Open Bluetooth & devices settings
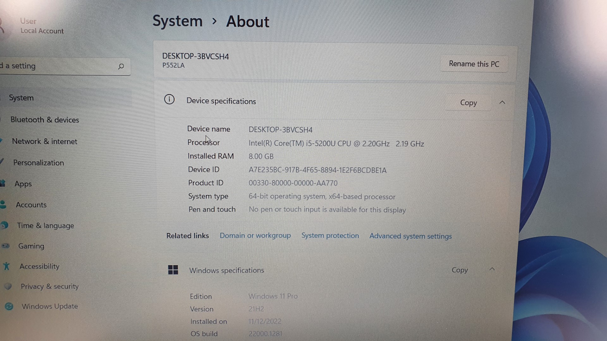This screenshot has height=341, width=607. click(45, 120)
